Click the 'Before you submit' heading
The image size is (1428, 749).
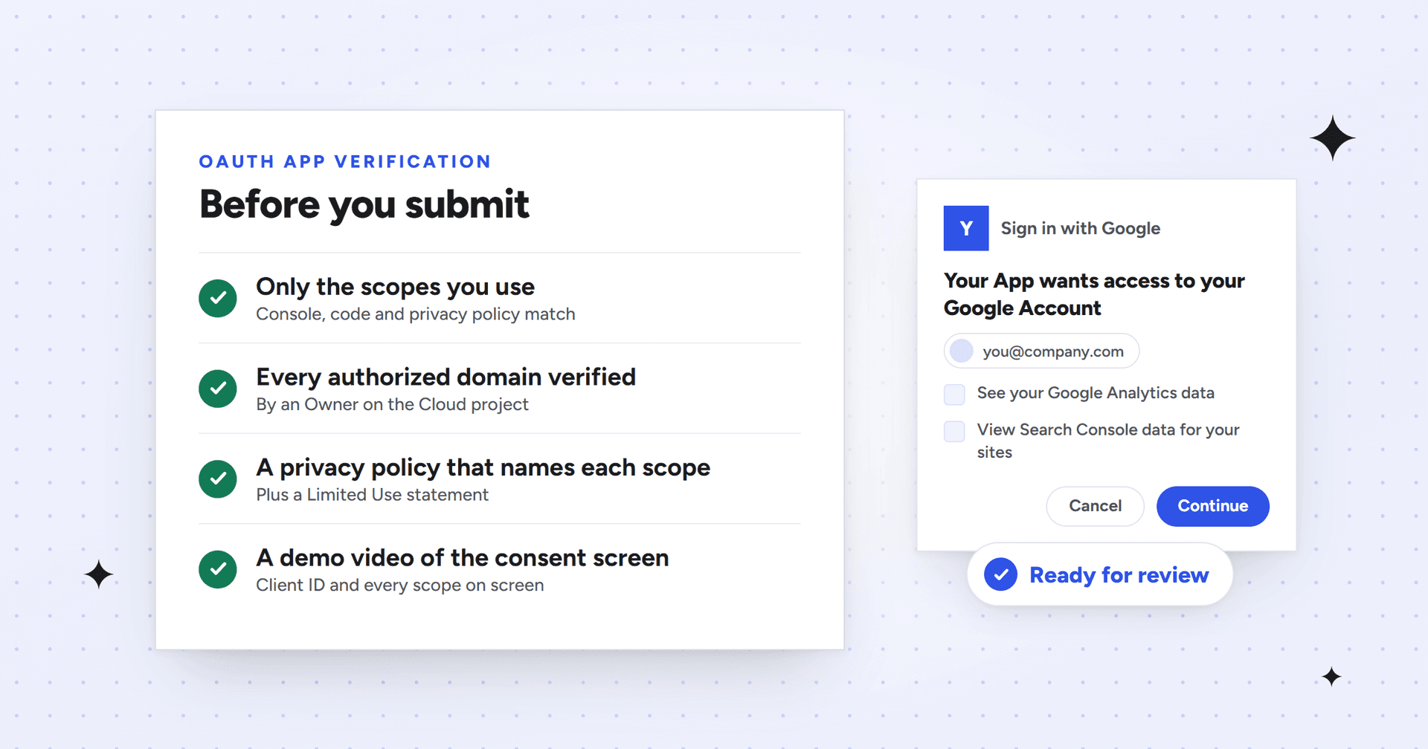pyautogui.click(x=364, y=204)
